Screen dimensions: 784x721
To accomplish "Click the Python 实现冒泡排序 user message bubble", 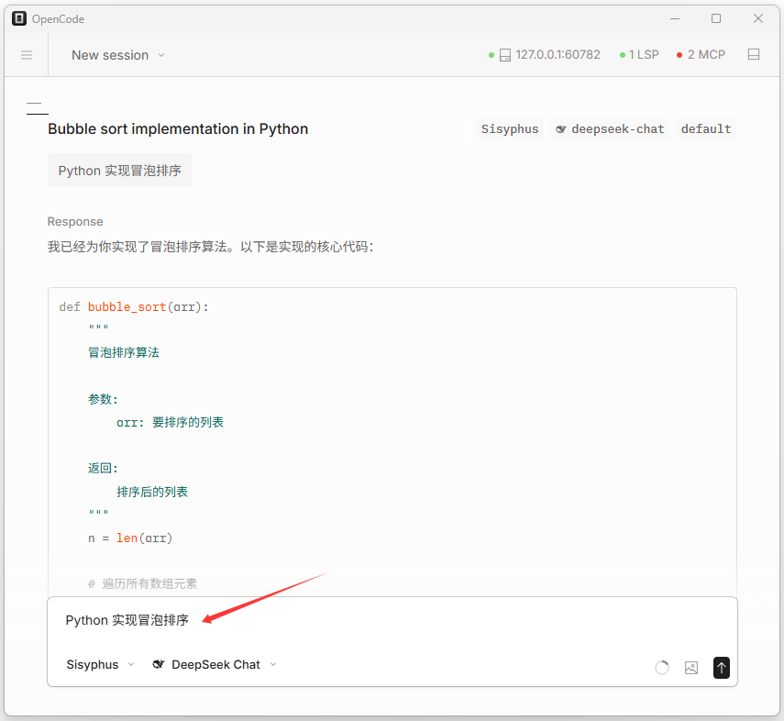I will [x=120, y=171].
